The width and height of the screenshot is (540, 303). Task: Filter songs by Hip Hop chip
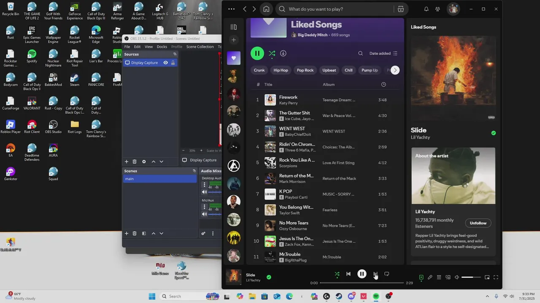coord(281,70)
